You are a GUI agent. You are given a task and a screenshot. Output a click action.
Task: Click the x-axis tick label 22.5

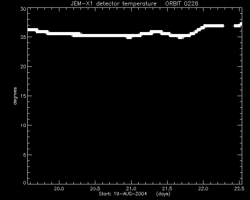(x=239, y=189)
